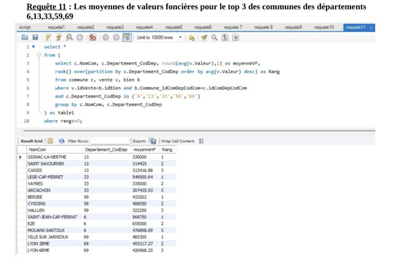The image size is (395, 257).
Task: Select the CYSOING cell
Action: (x=55, y=203)
